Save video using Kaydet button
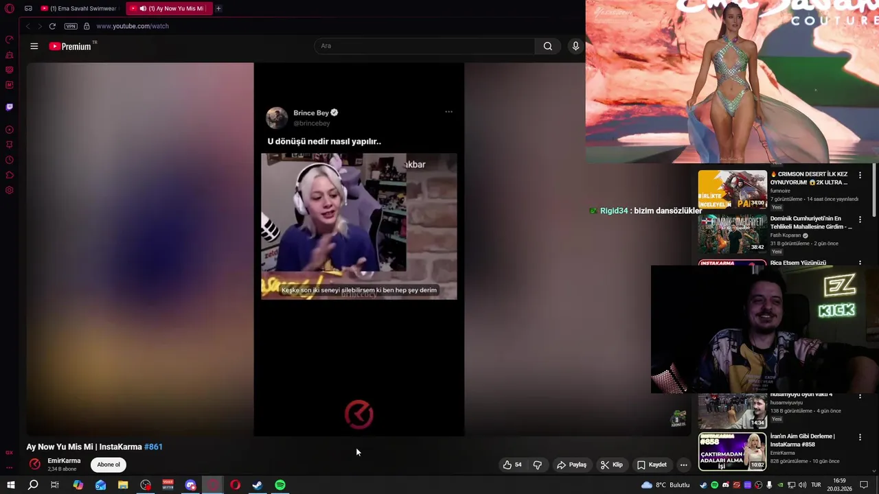 point(652,464)
